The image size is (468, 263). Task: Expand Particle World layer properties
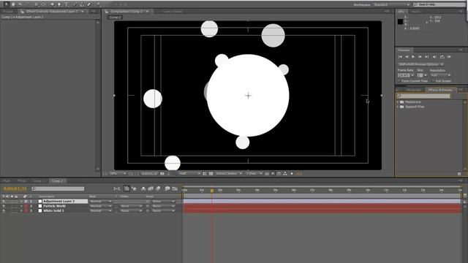21,206
